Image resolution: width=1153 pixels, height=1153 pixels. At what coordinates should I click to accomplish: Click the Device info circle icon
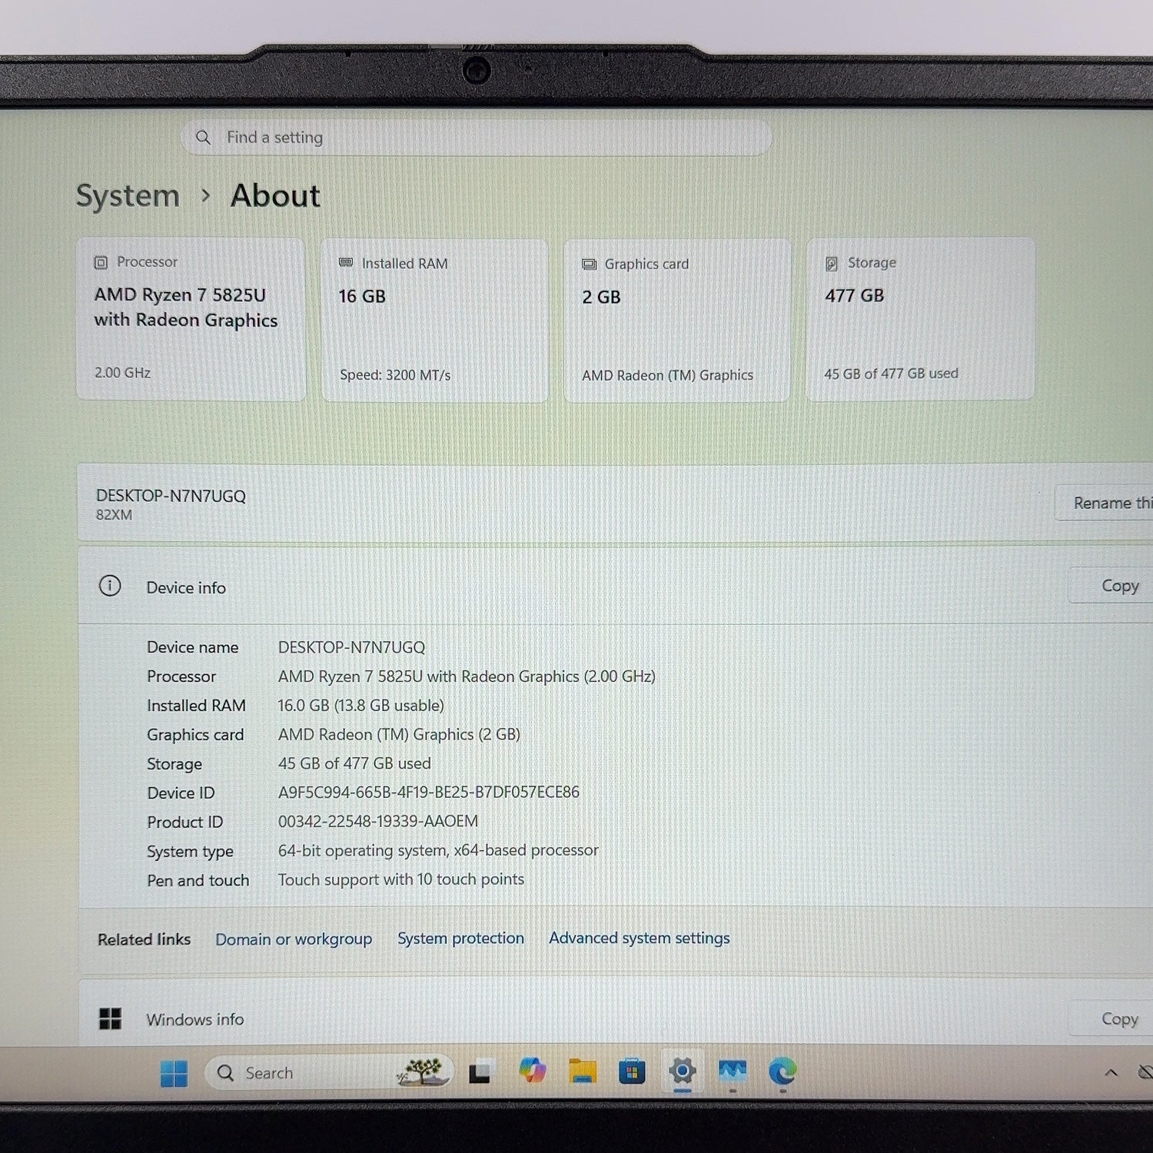click(x=110, y=586)
